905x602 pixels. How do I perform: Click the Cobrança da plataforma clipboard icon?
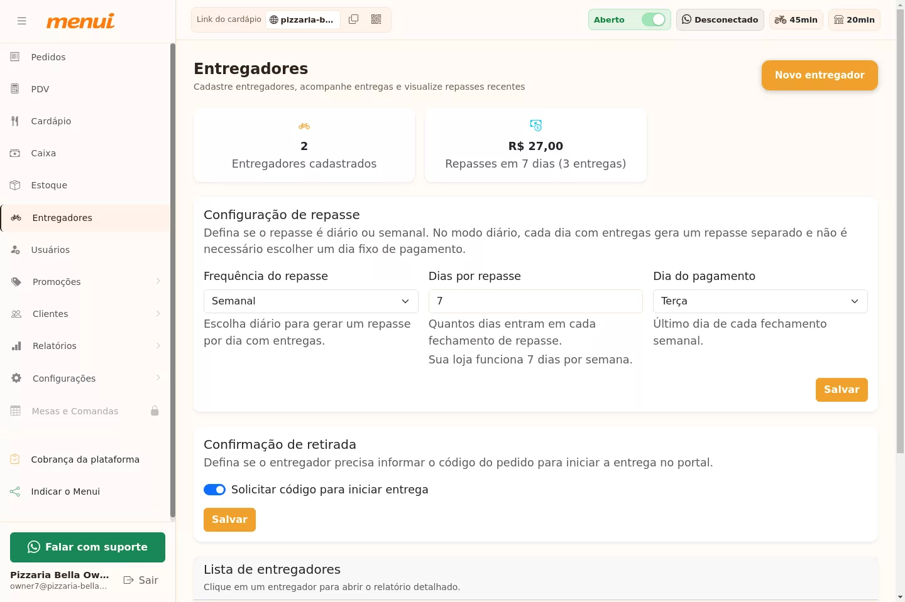15,460
